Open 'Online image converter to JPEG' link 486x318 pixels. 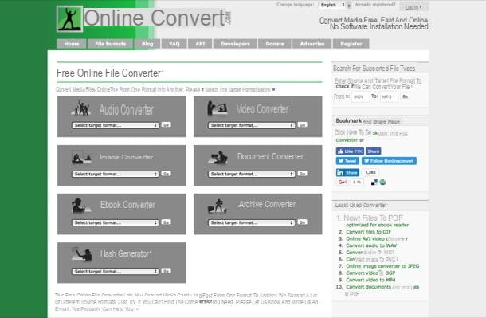point(382,266)
